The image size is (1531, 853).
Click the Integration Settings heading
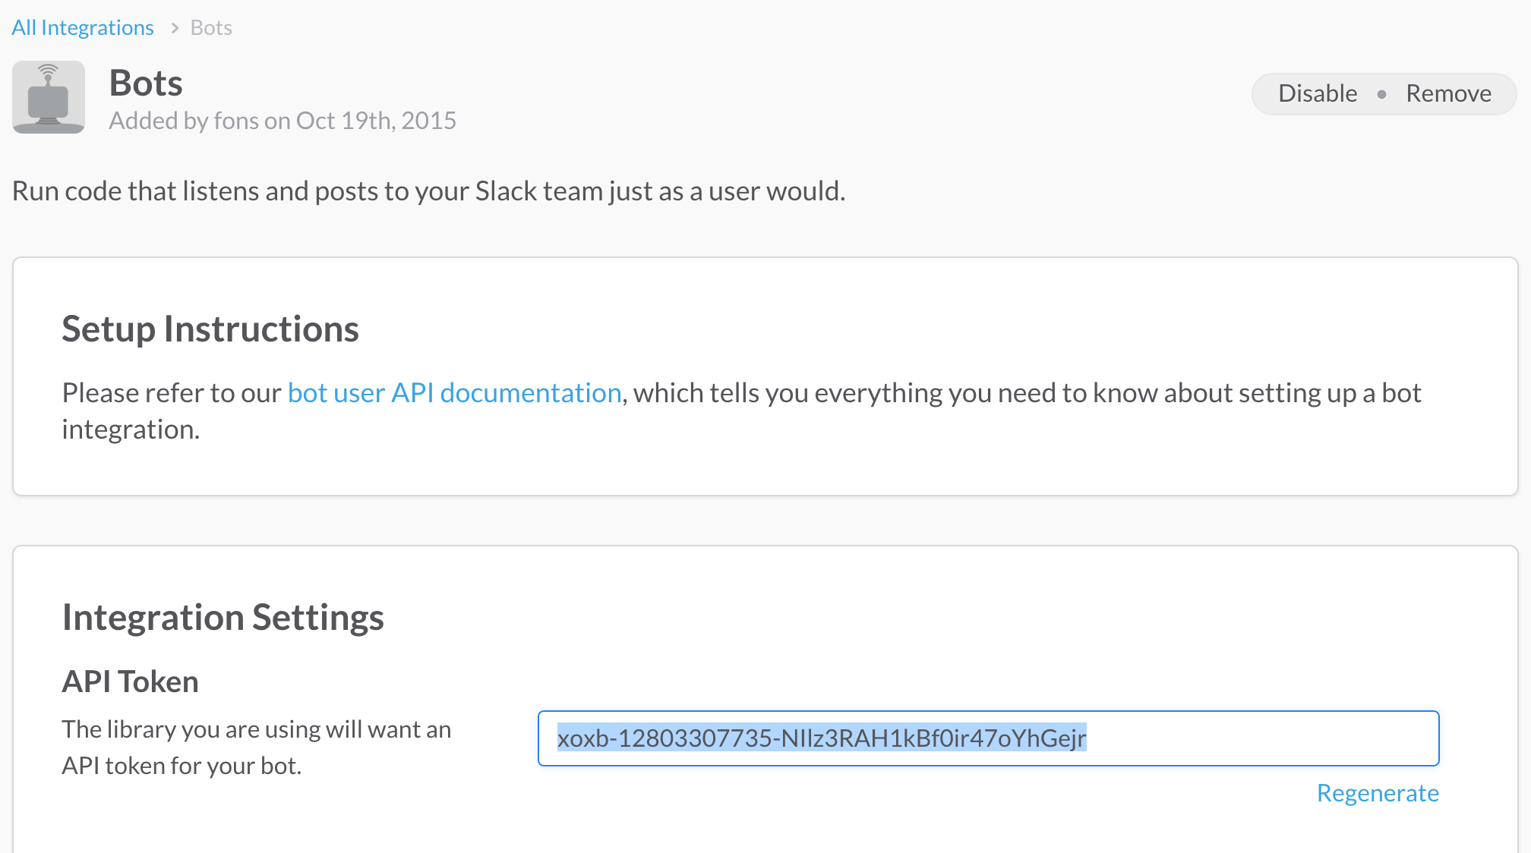coord(223,617)
